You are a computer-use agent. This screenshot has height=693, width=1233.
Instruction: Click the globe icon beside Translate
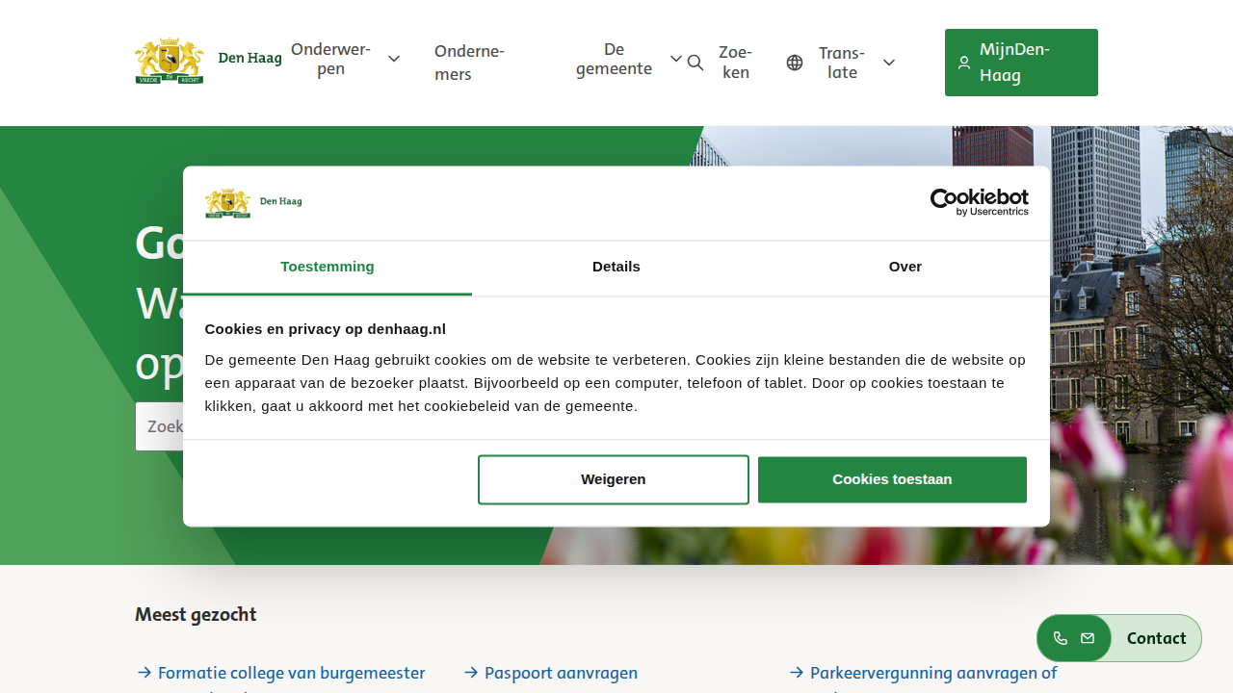(794, 62)
